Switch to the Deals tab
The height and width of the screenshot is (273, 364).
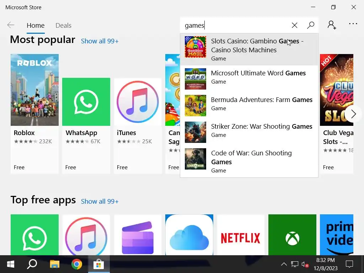[x=63, y=25]
